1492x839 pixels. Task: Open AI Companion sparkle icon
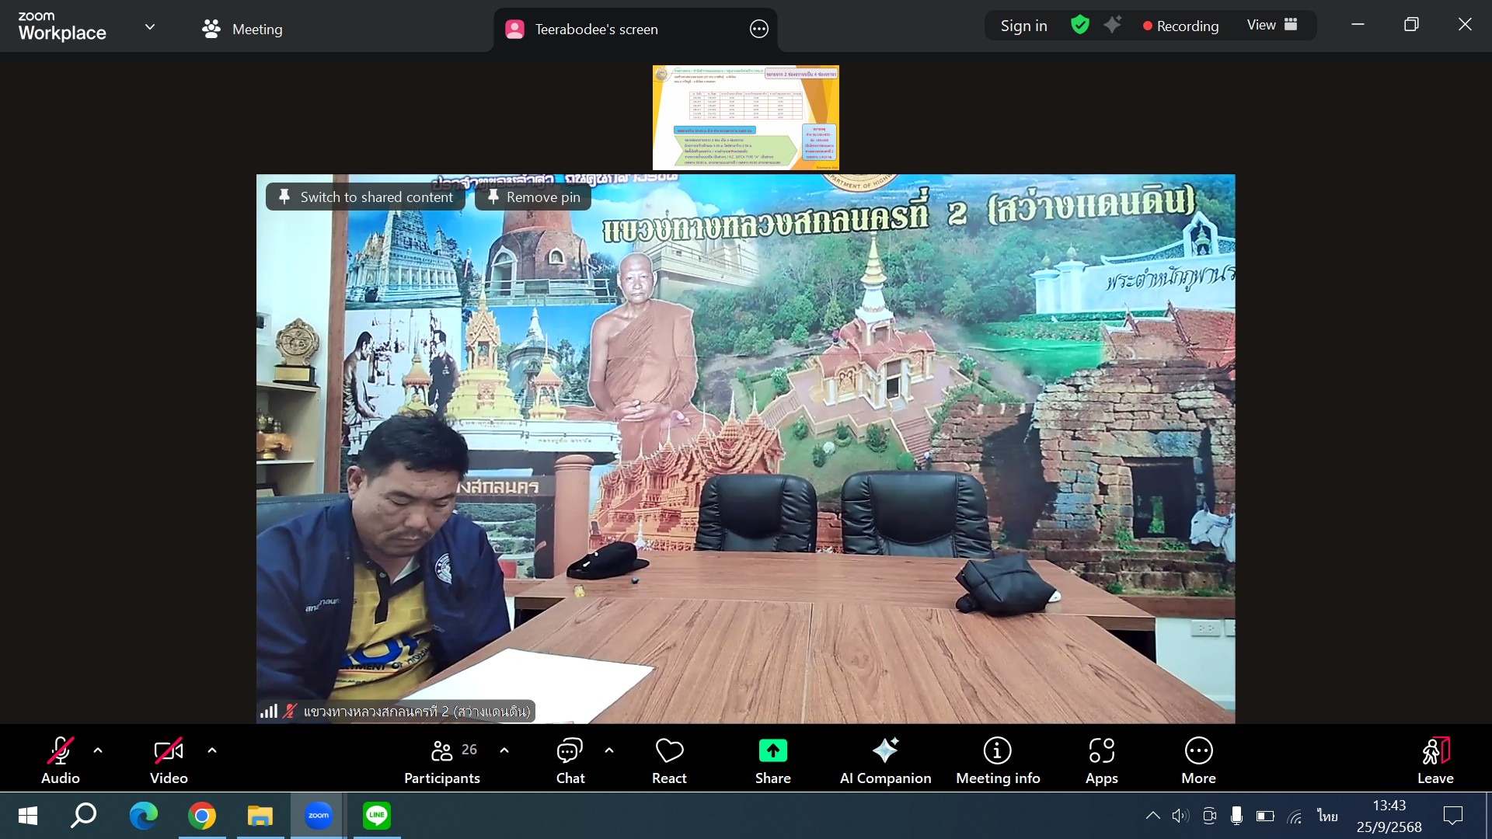tap(885, 751)
